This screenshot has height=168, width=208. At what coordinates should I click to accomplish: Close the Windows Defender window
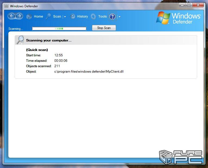pyautogui.click(x=198, y=5)
